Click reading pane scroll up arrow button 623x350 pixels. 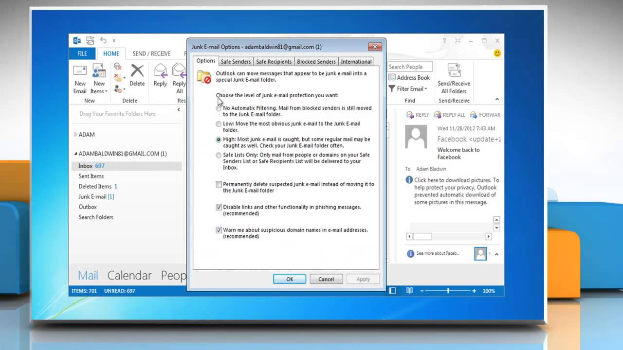click(x=496, y=220)
